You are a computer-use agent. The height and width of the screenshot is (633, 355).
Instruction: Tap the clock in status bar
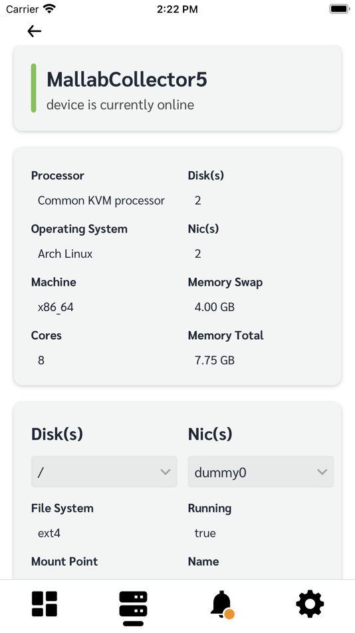click(177, 9)
